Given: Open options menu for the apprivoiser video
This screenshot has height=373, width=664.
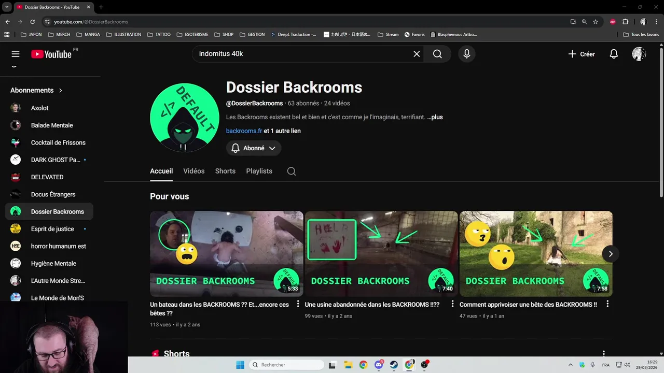Looking at the screenshot, I should tap(607, 304).
